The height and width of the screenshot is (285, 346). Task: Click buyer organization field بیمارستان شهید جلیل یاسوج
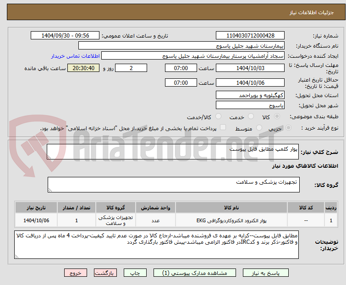[x=181, y=46]
